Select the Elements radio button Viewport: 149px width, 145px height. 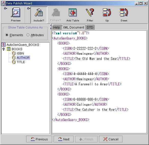click(x=7, y=35)
